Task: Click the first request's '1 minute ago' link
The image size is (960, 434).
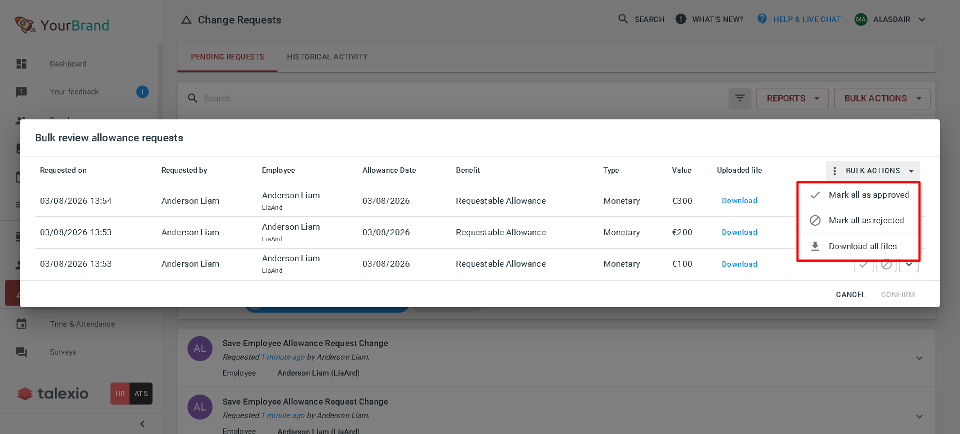Action: click(x=283, y=357)
